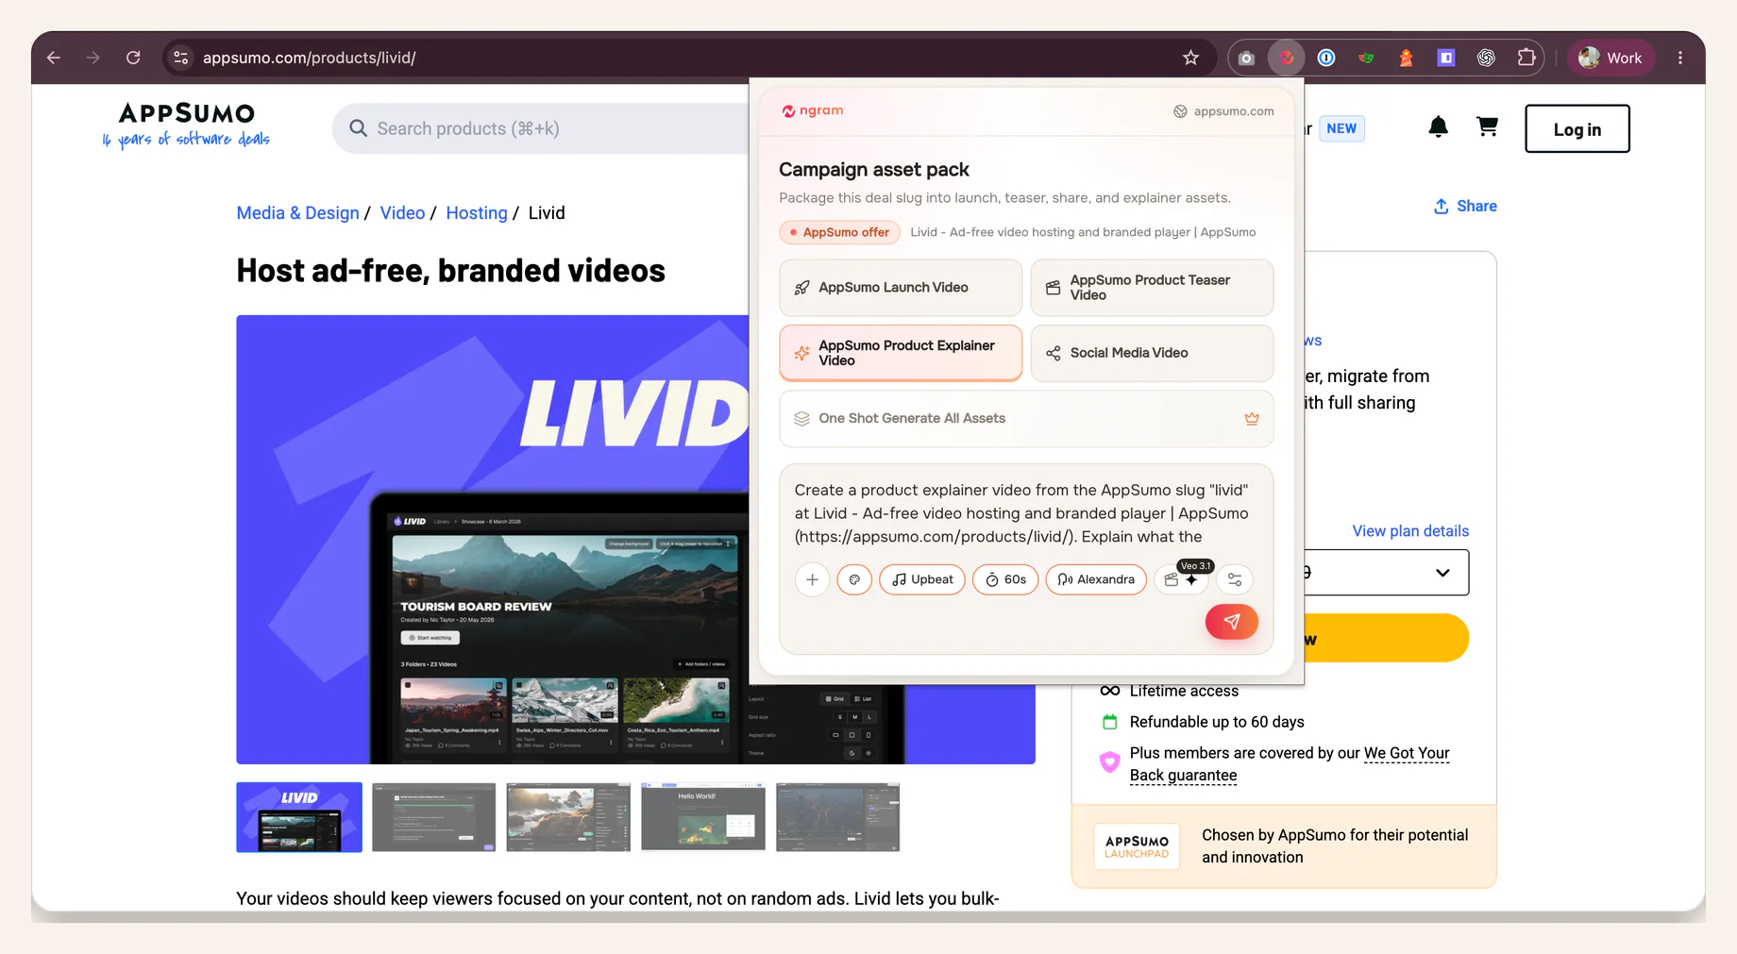1737x954 pixels.
Task: Click the camera screenshot extension icon
Action: pyautogui.click(x=1246, y=58)
